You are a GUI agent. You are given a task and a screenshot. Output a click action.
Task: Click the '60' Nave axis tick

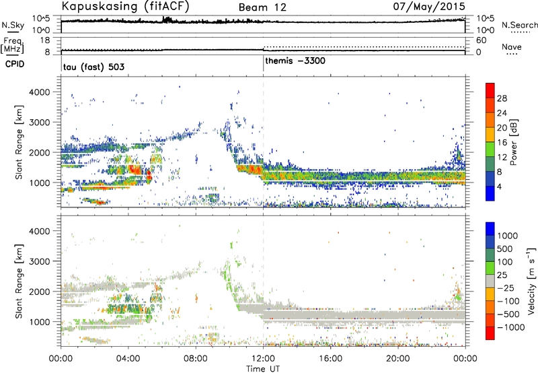point(482,40)
